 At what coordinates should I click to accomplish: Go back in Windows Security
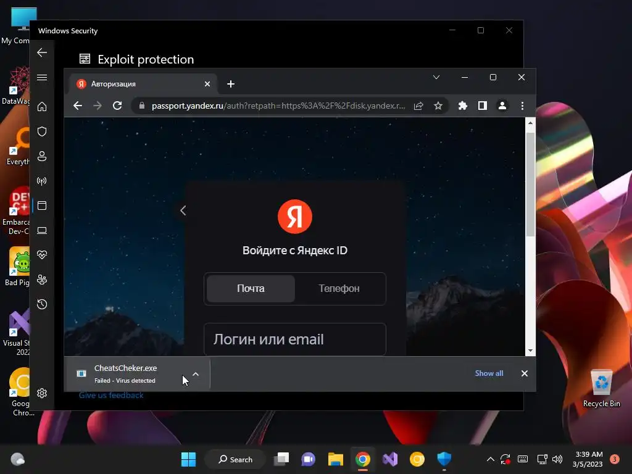(42, 52)
